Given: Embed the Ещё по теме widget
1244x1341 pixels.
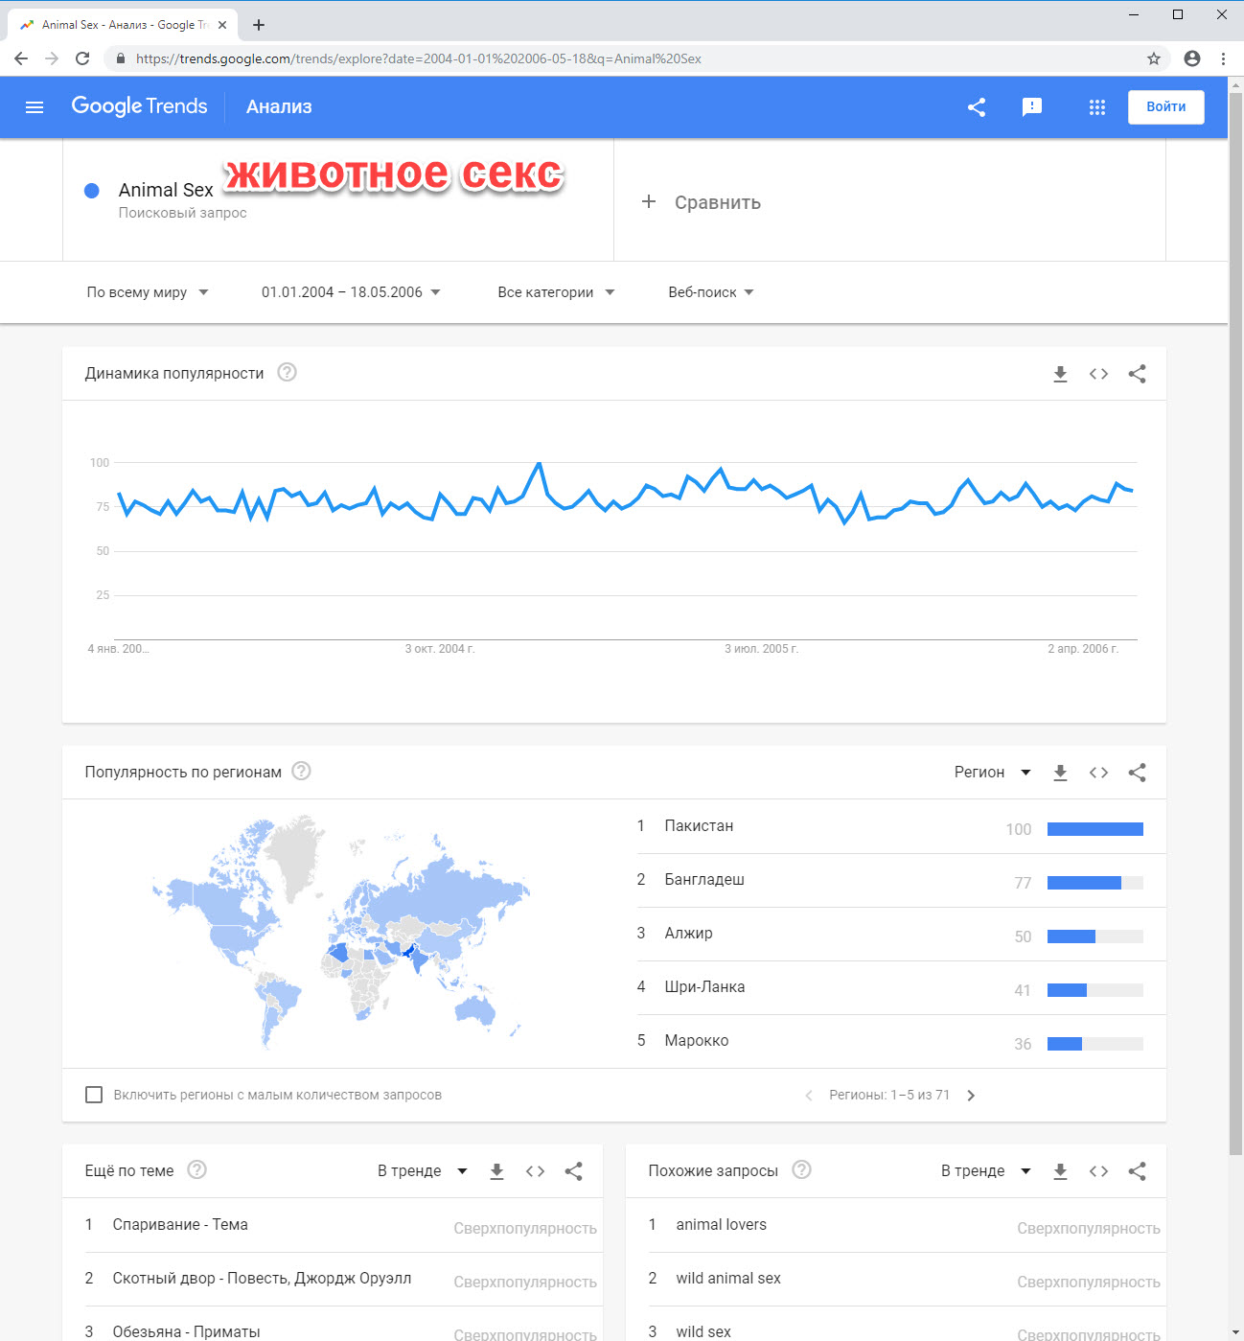Looking at the screenshot, I should coord(535,1171).
